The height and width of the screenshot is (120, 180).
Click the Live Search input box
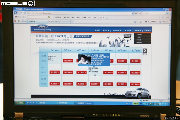(x=154, y=13)
